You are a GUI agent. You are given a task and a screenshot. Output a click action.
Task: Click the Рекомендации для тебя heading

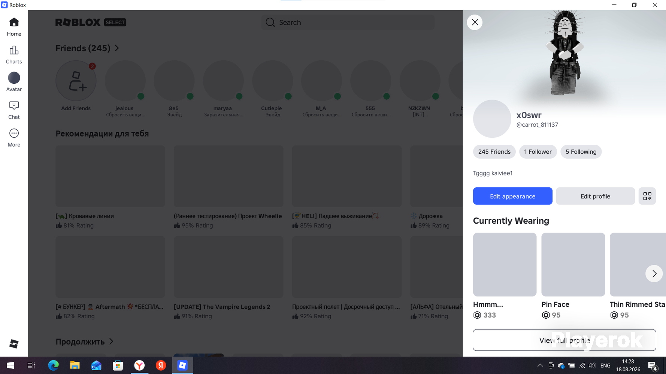click(x=102, y=134)
